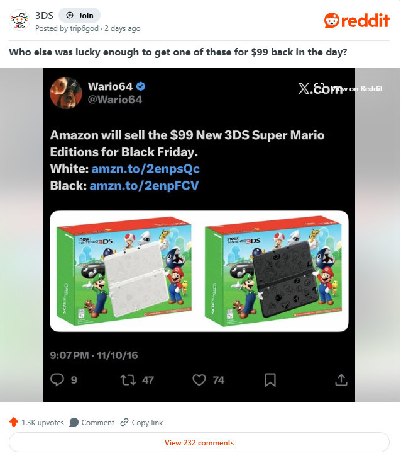Join the 3DS subreddit
Image resolution: width=401 pixels, height=458 pixels.
pos(80,16)
